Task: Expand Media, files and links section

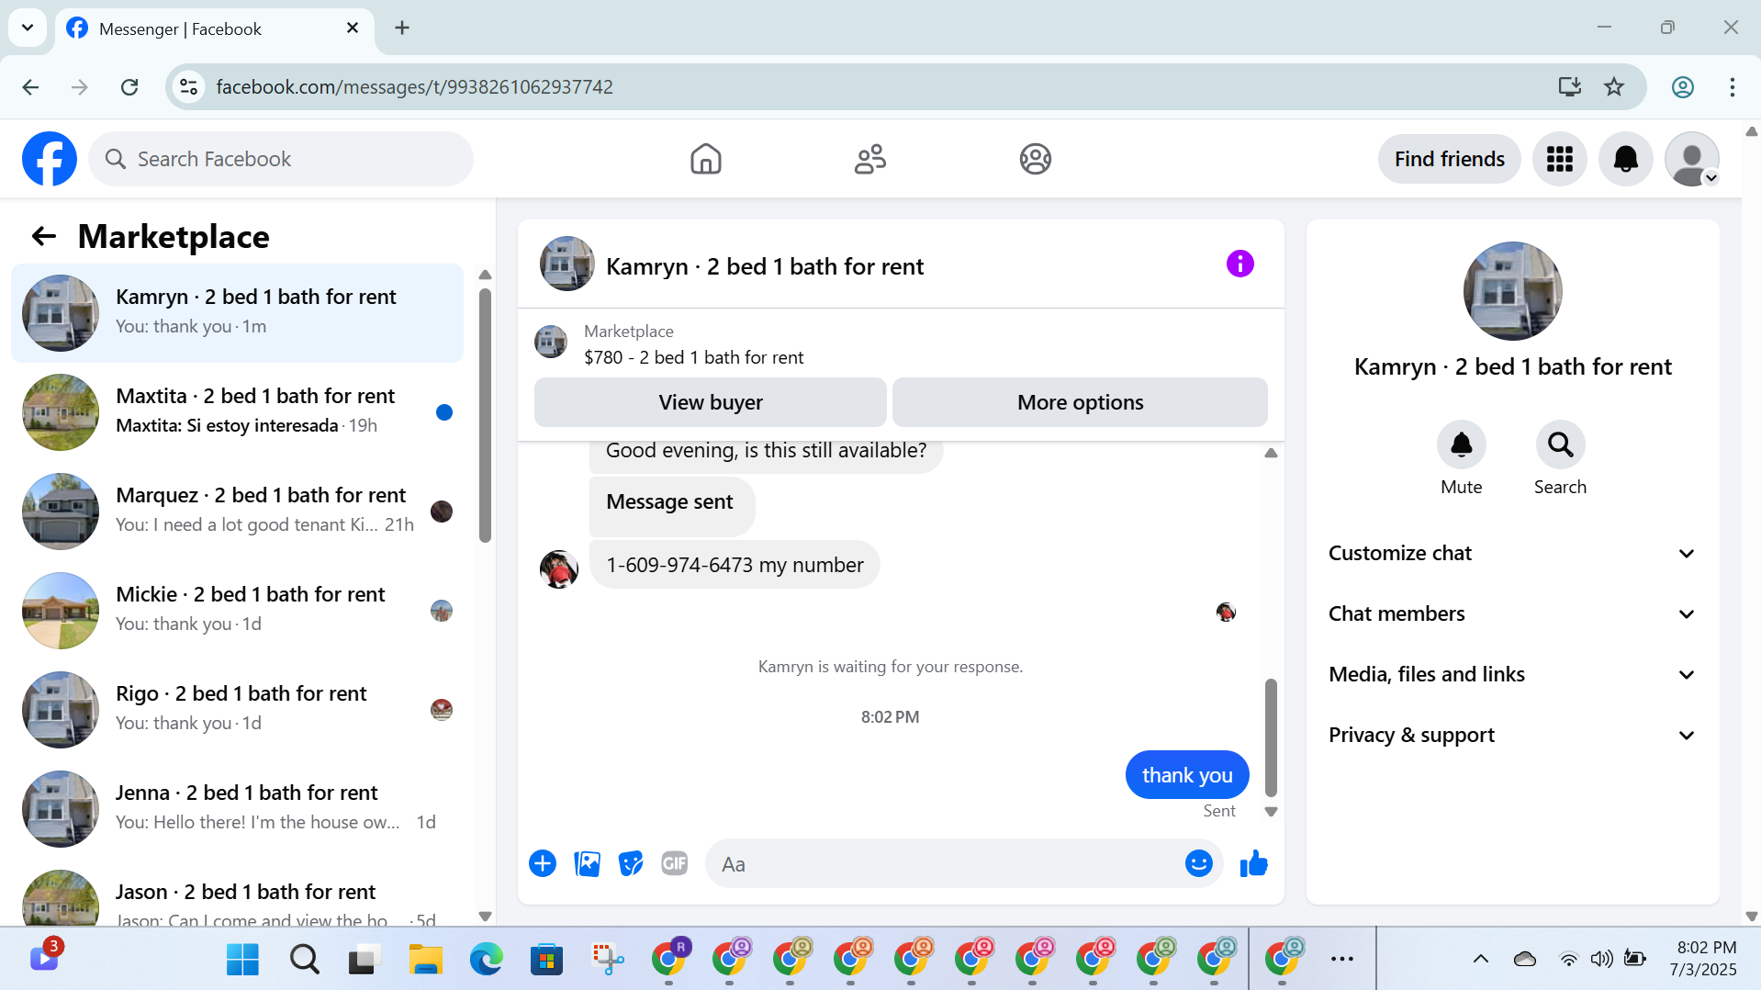Action: [1512, 674]
